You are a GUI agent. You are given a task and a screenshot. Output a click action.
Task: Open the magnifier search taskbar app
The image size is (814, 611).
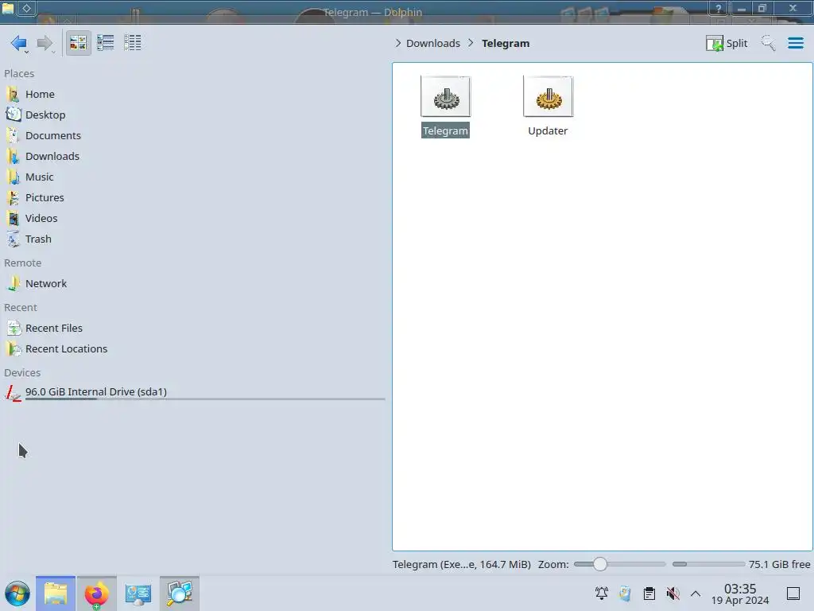click(x=179, y=593)
